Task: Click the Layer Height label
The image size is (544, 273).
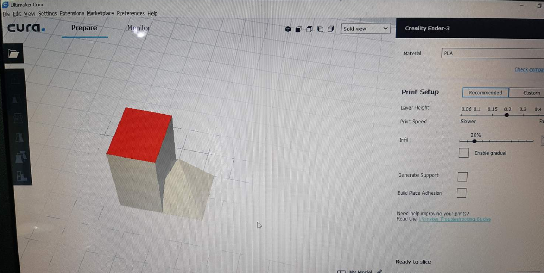Action: pyautogui.click(x=415, y=108)
